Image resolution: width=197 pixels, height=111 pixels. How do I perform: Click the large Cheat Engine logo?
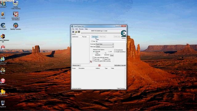tap(123, 34)
